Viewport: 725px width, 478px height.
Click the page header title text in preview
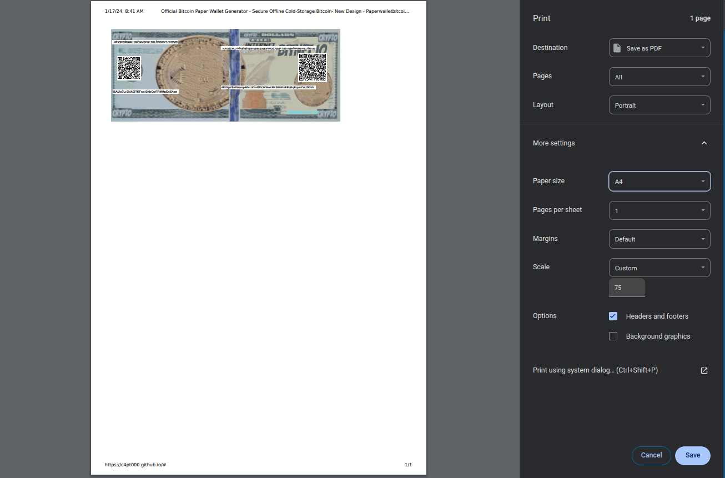tap(285, 11)
